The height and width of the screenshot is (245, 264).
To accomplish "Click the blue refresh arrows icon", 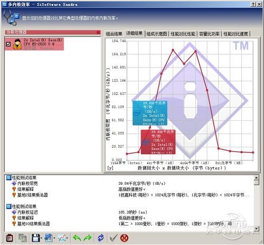I will [101, 238].
